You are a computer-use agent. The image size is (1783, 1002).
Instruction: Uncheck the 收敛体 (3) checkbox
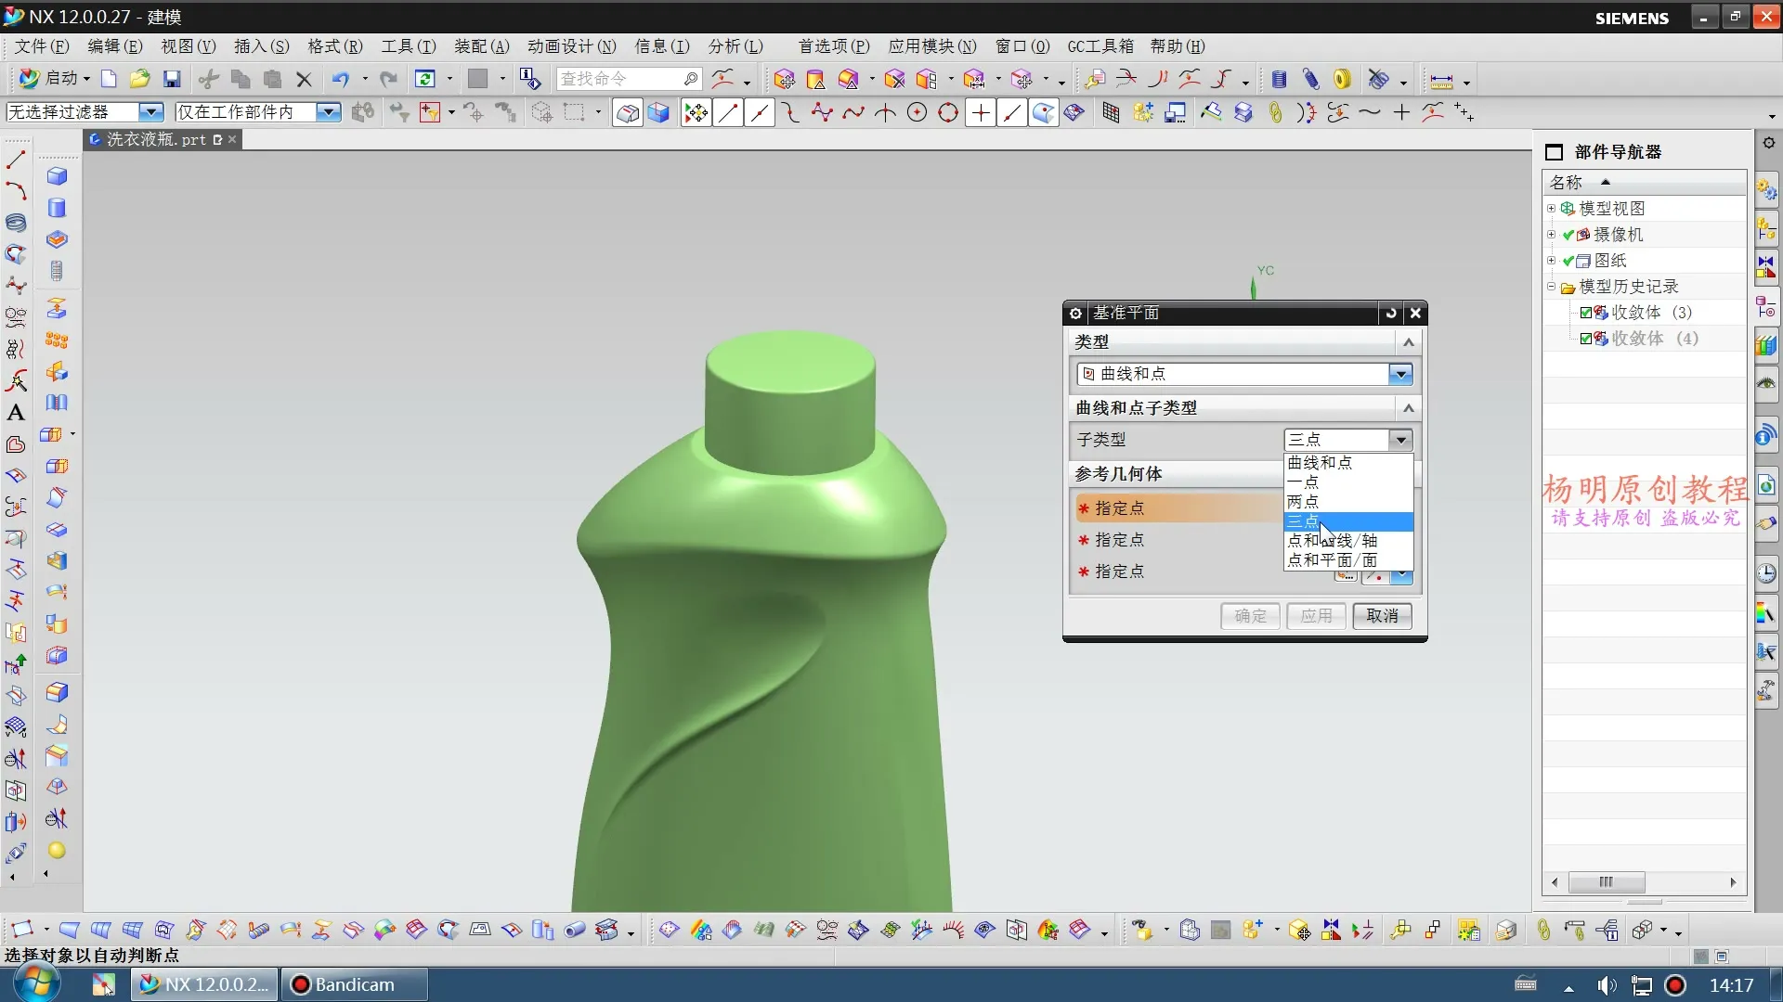1586,313
